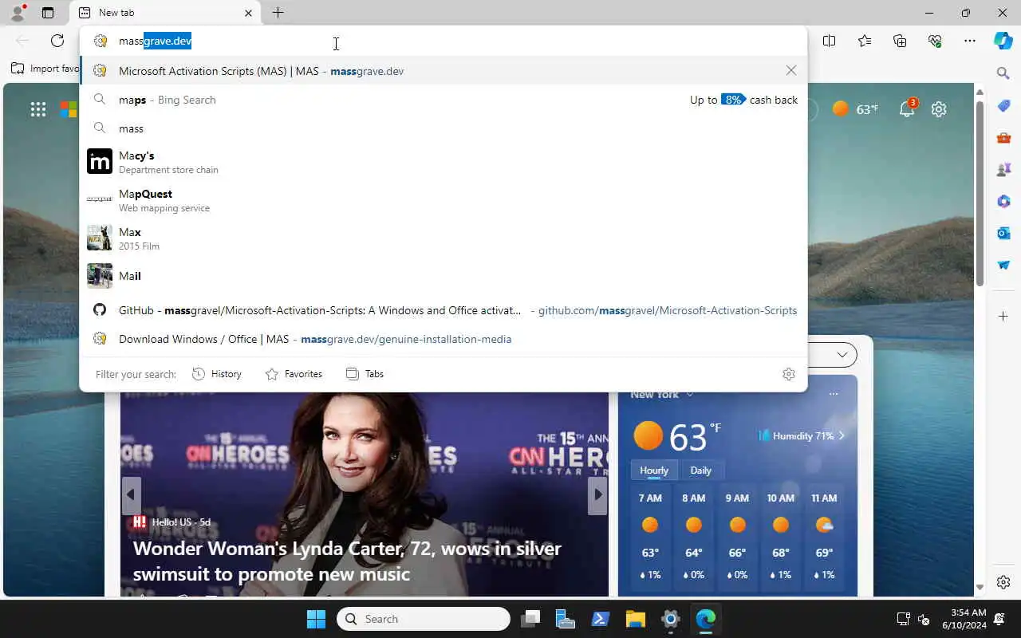The width and height of the screenshot is (1021, 638).
Task: Click page vertical scrollbar down arrow
Action: (x=980, y=588)
